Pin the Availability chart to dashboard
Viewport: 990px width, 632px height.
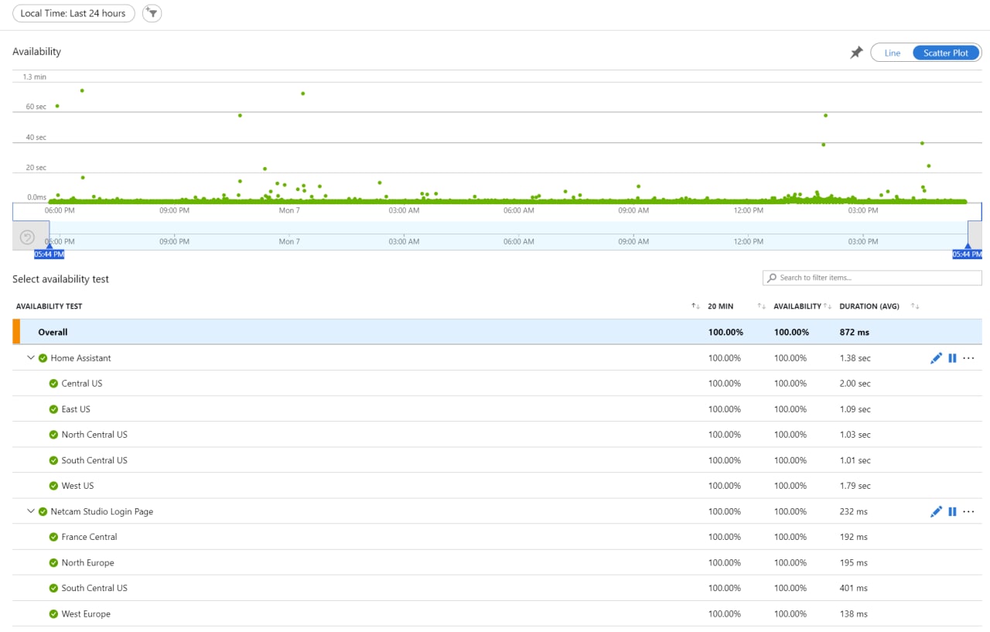click(856, 53)
